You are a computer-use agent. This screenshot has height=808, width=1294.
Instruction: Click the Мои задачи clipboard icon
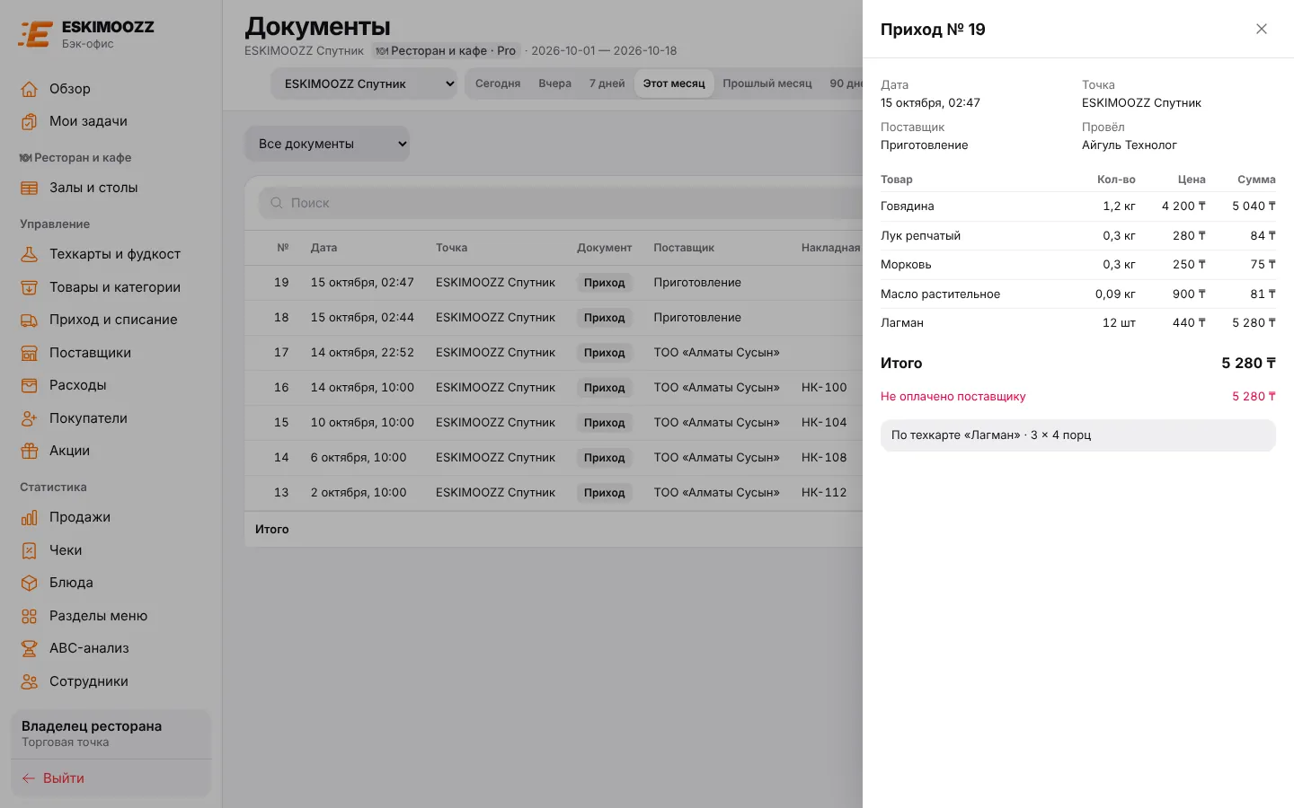[30, 121]
